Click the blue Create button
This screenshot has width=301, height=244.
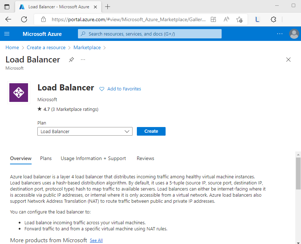click(x=151, y=131)
